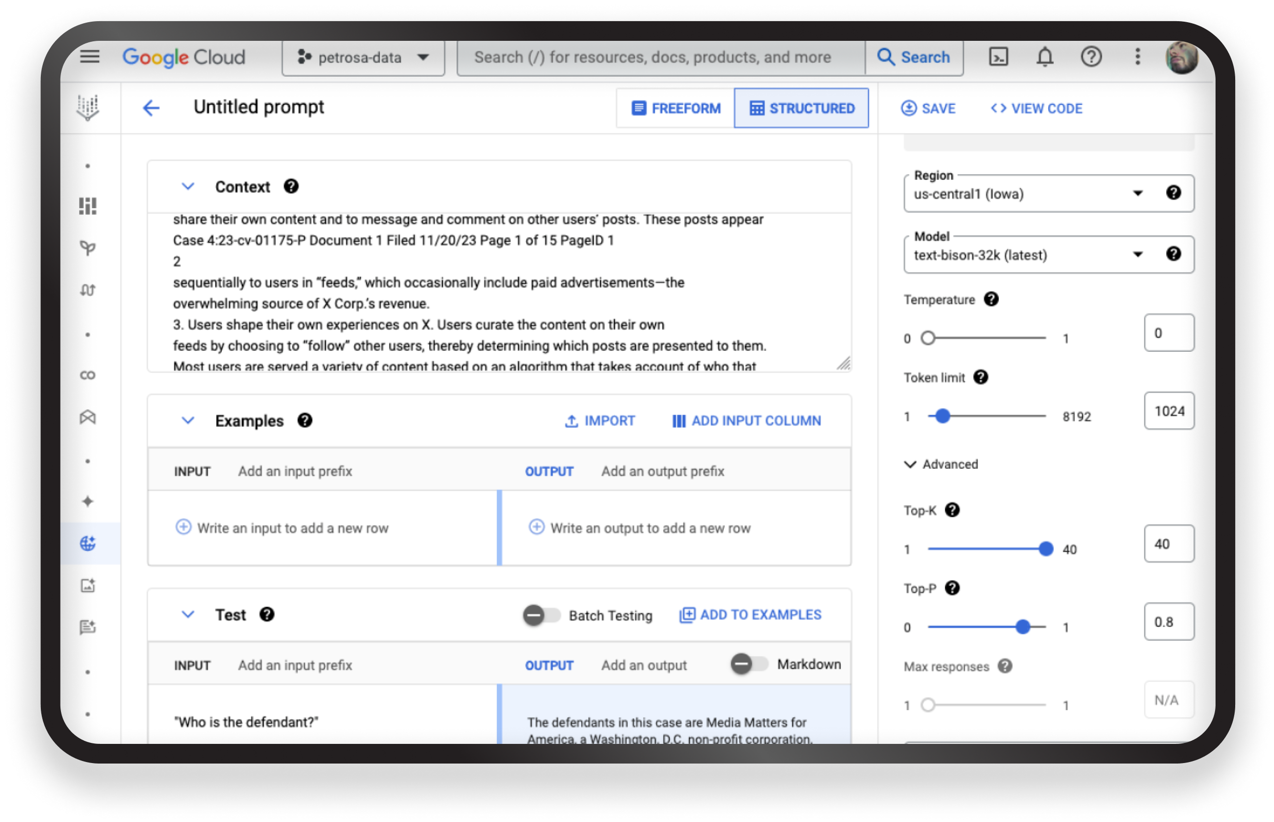Open the three-dot more options menu

click(x=1137, y=57)
